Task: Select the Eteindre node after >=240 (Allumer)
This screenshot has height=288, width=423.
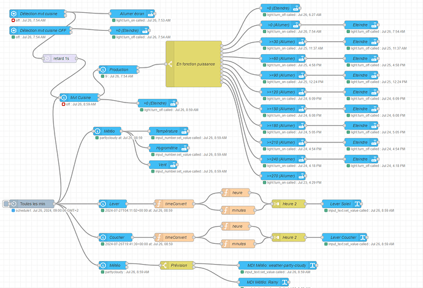Action: click(x=361, y=159)
